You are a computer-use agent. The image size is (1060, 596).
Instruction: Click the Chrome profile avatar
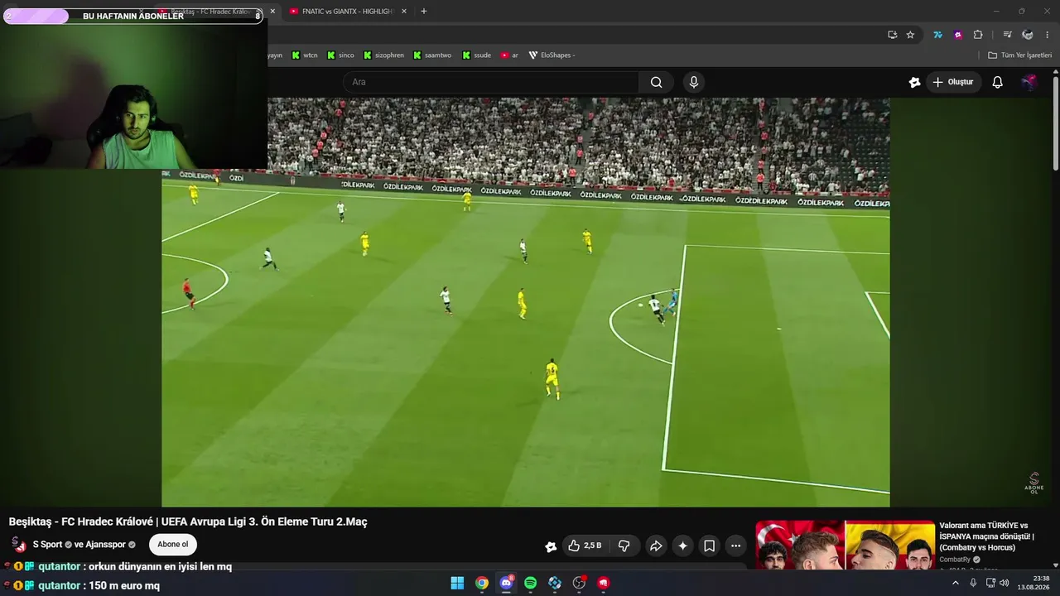point(1028,35)
